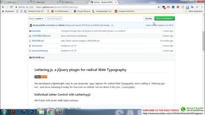Open jquery.lettering.js file link
Viewport: 205px width, 115px height.
click(40, 51)
